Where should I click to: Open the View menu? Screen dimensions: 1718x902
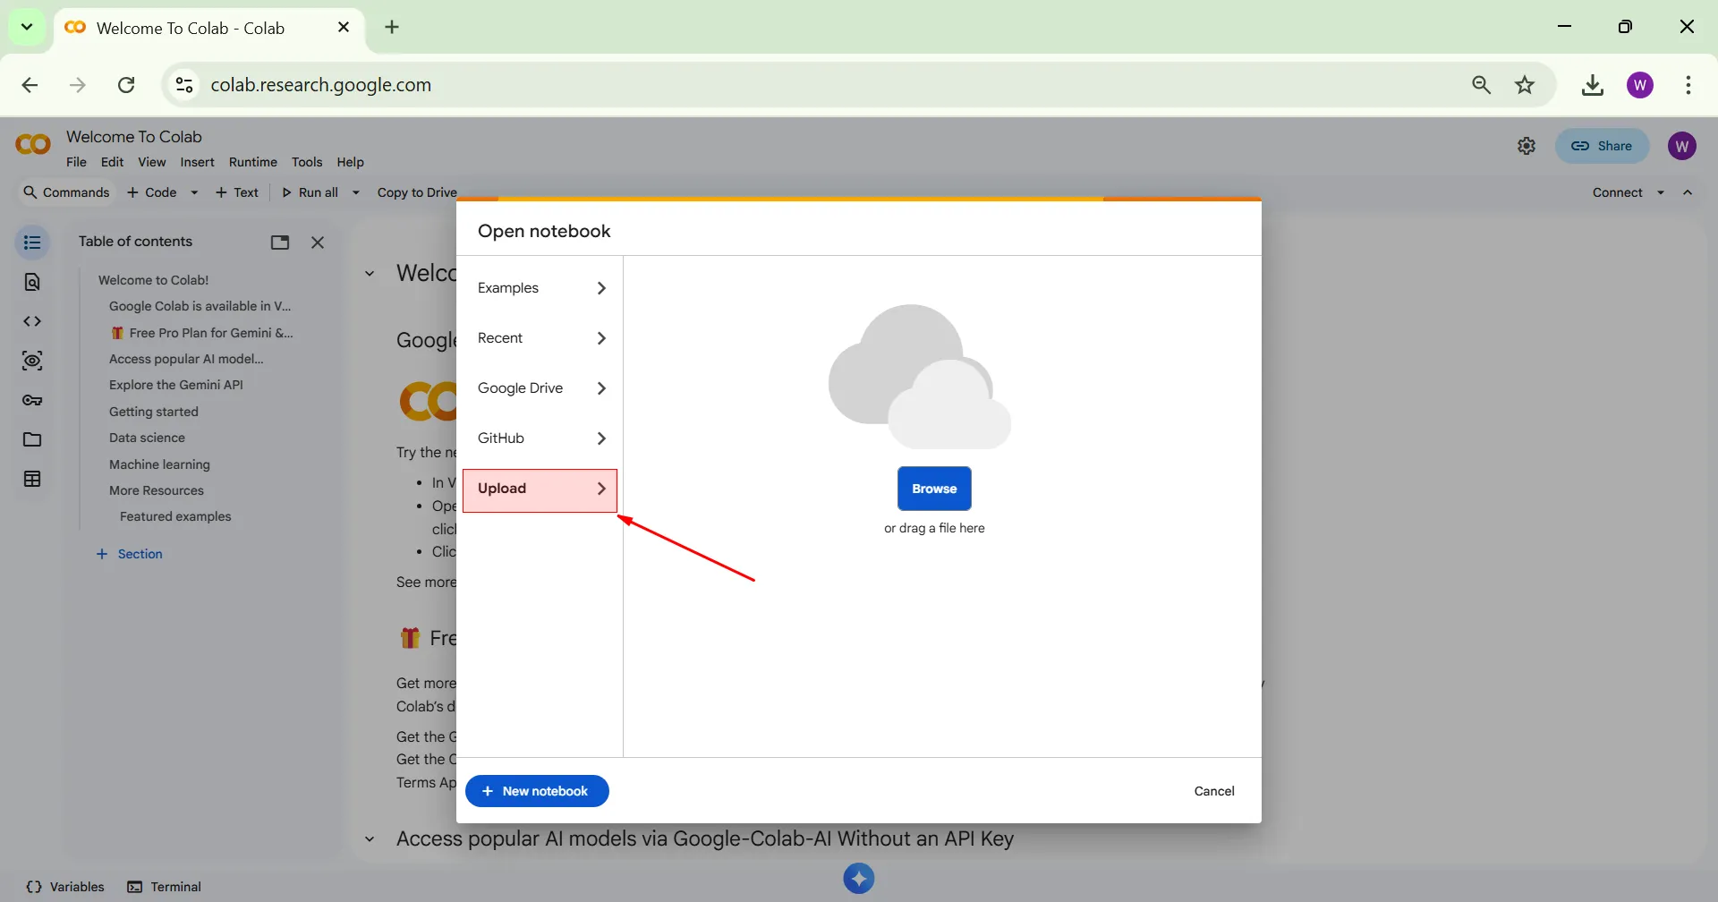[x=151, y=162]
